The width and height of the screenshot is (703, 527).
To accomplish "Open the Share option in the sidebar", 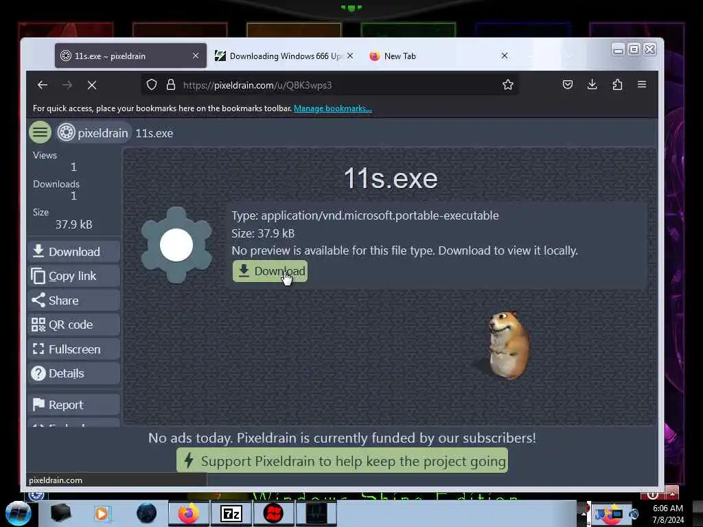I will (74, 301).
